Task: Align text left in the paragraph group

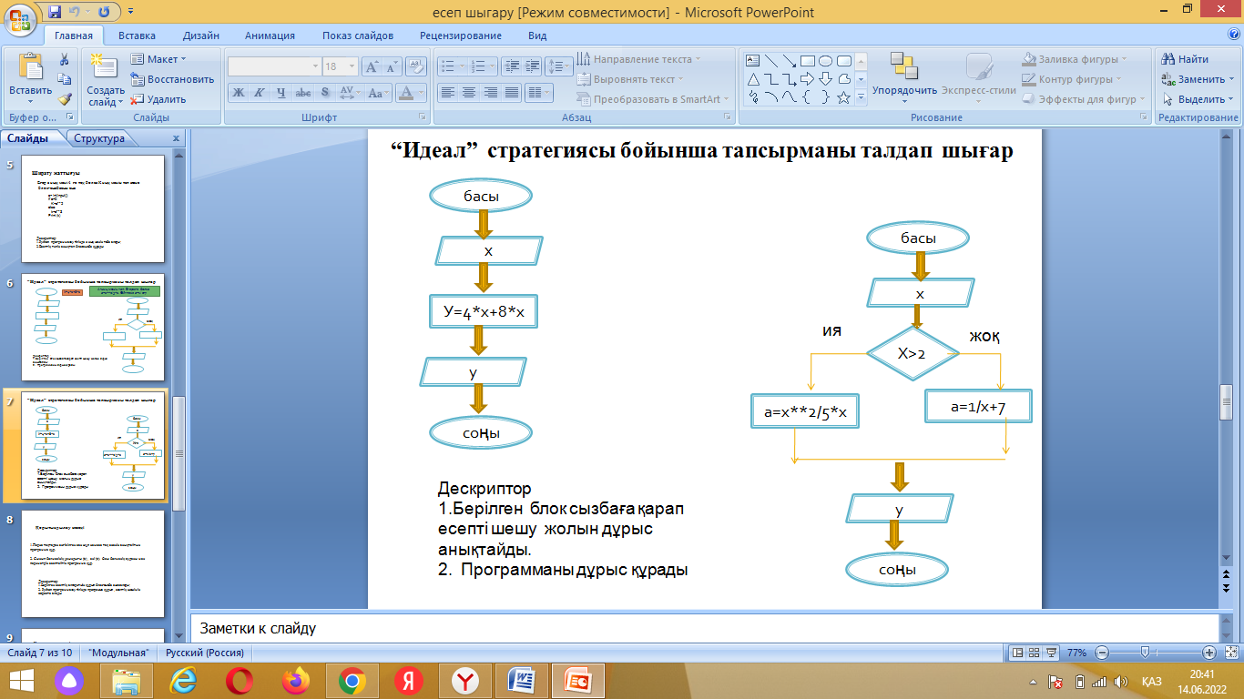Action: 447,92
